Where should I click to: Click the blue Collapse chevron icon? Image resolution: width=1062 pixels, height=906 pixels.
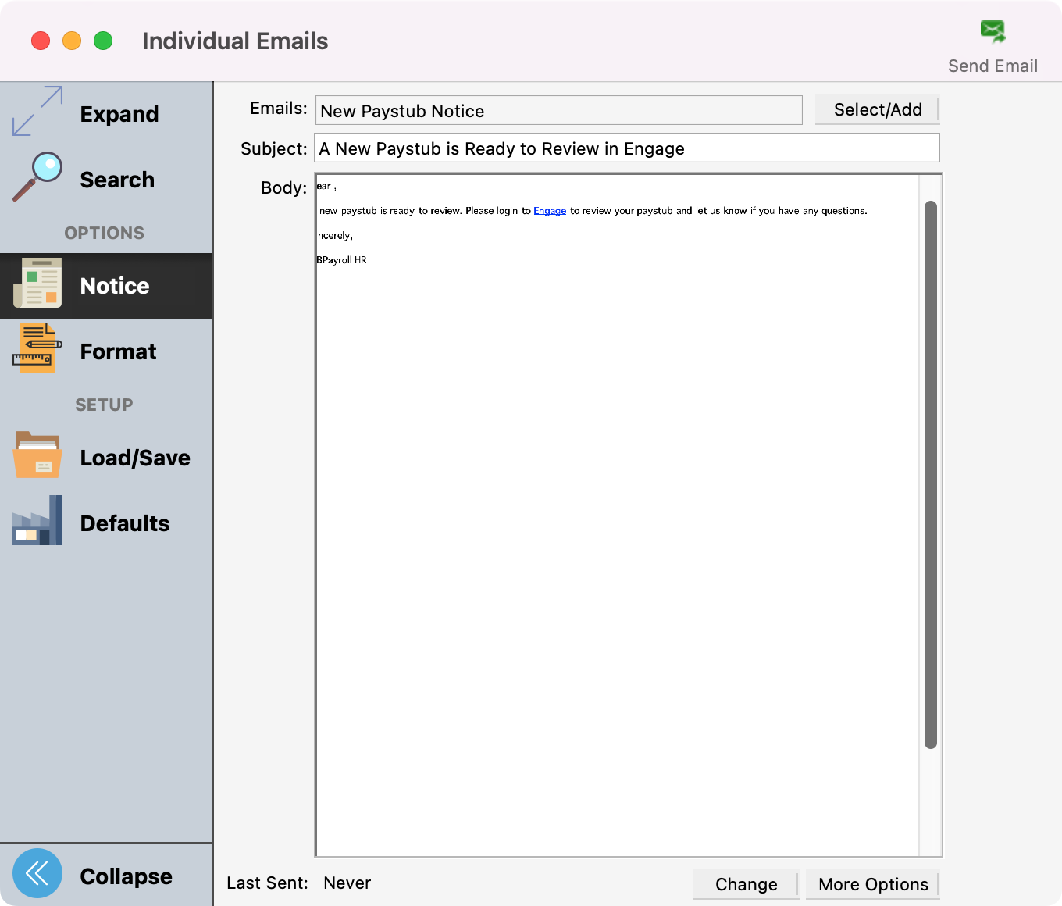tap(37, 873)
